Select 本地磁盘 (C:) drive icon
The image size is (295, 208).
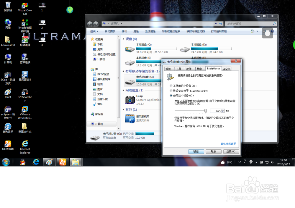pos(130,49)
